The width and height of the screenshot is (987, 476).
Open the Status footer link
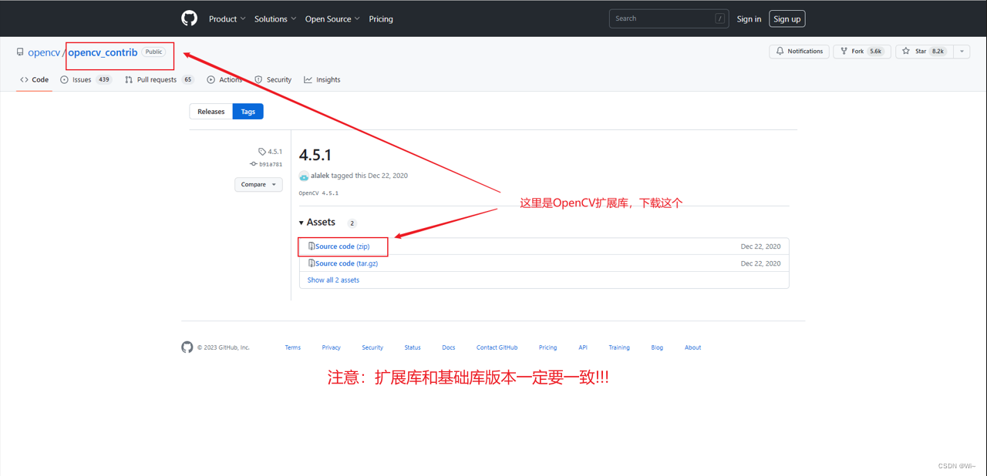(413, 347)
